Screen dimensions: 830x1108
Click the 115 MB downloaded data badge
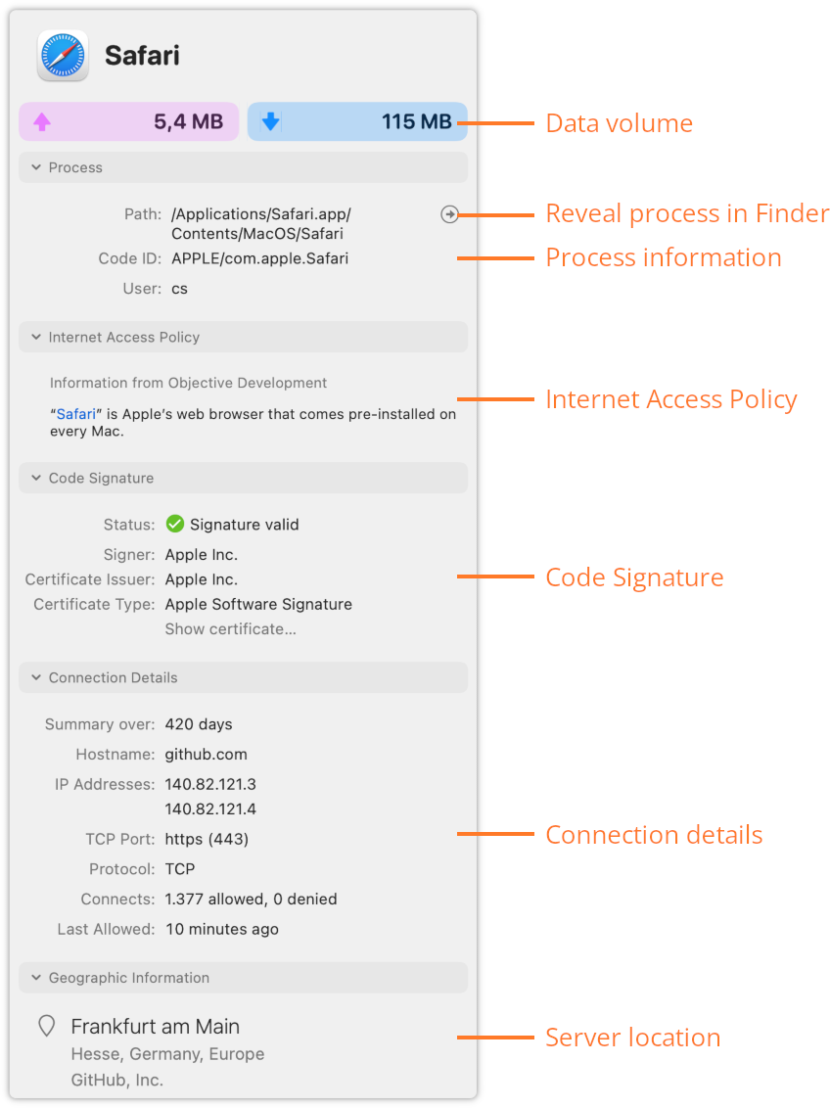point(357,121)
